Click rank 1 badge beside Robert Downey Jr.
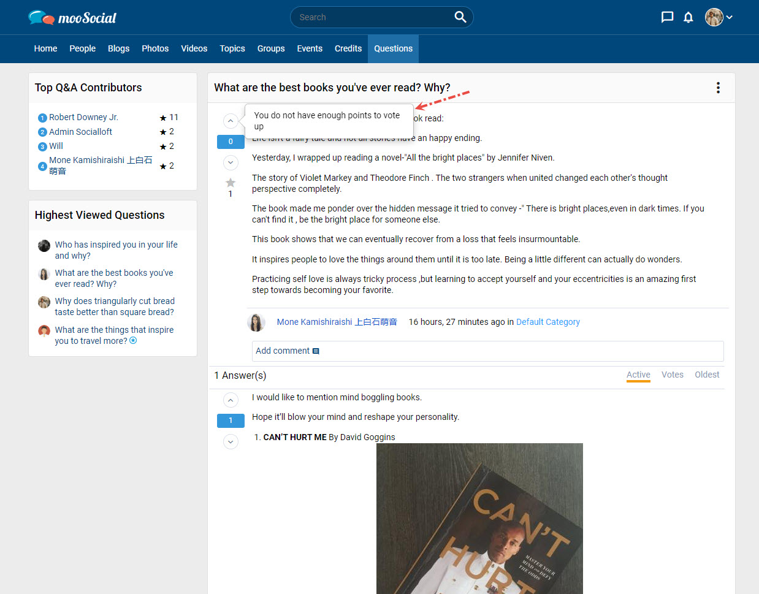 click(42, 118)
